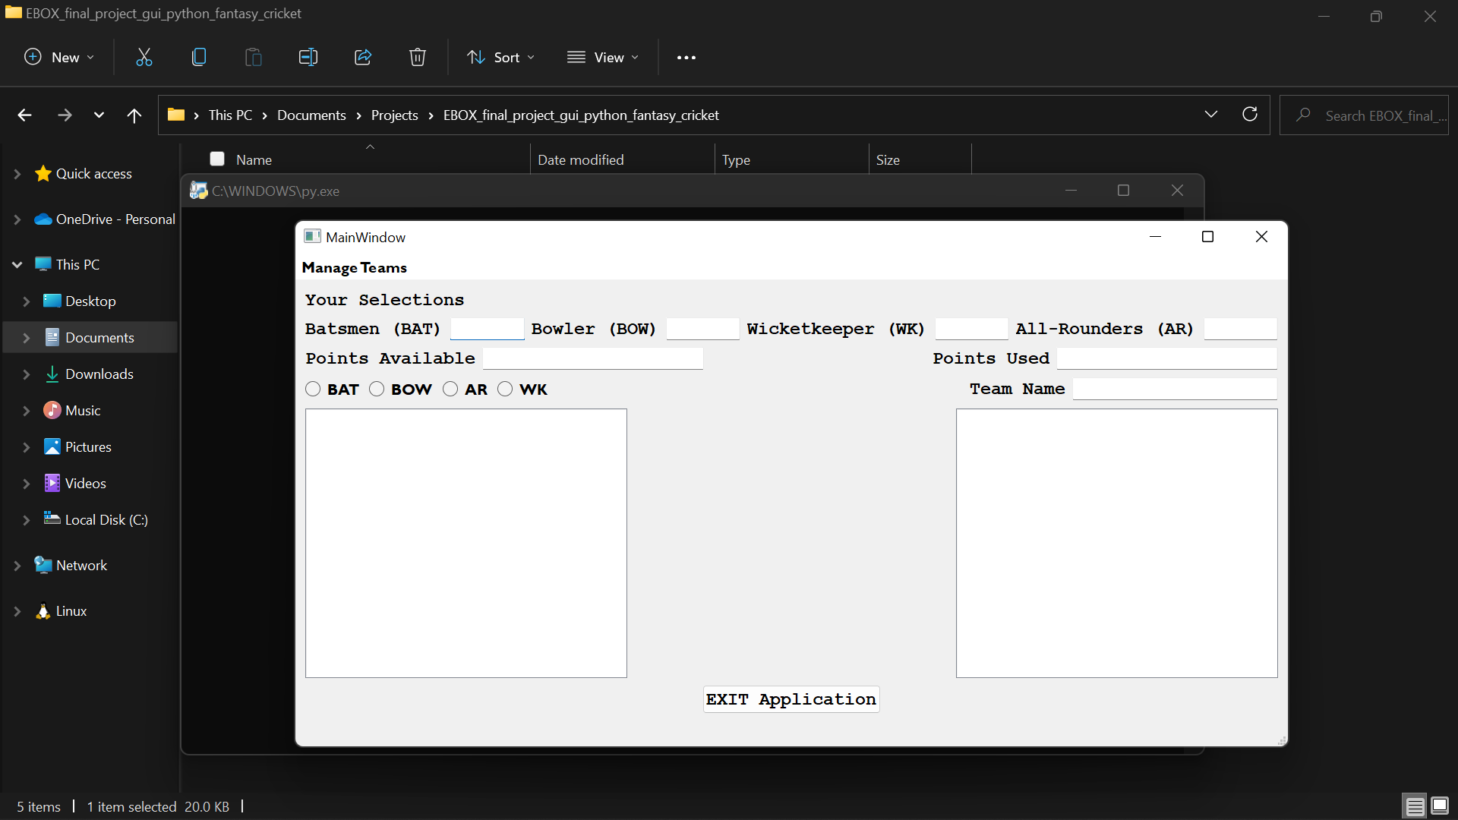
Task: Navigate to Projects via the breadcrumb
Action: tap(394, 115)
